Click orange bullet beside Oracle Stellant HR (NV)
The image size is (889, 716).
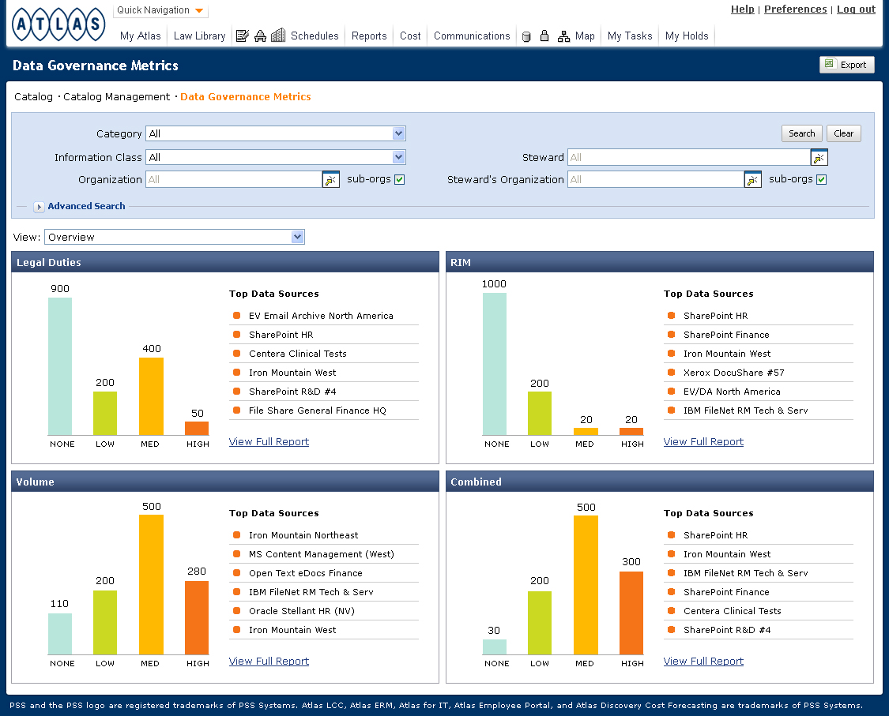tap(237, 611)
